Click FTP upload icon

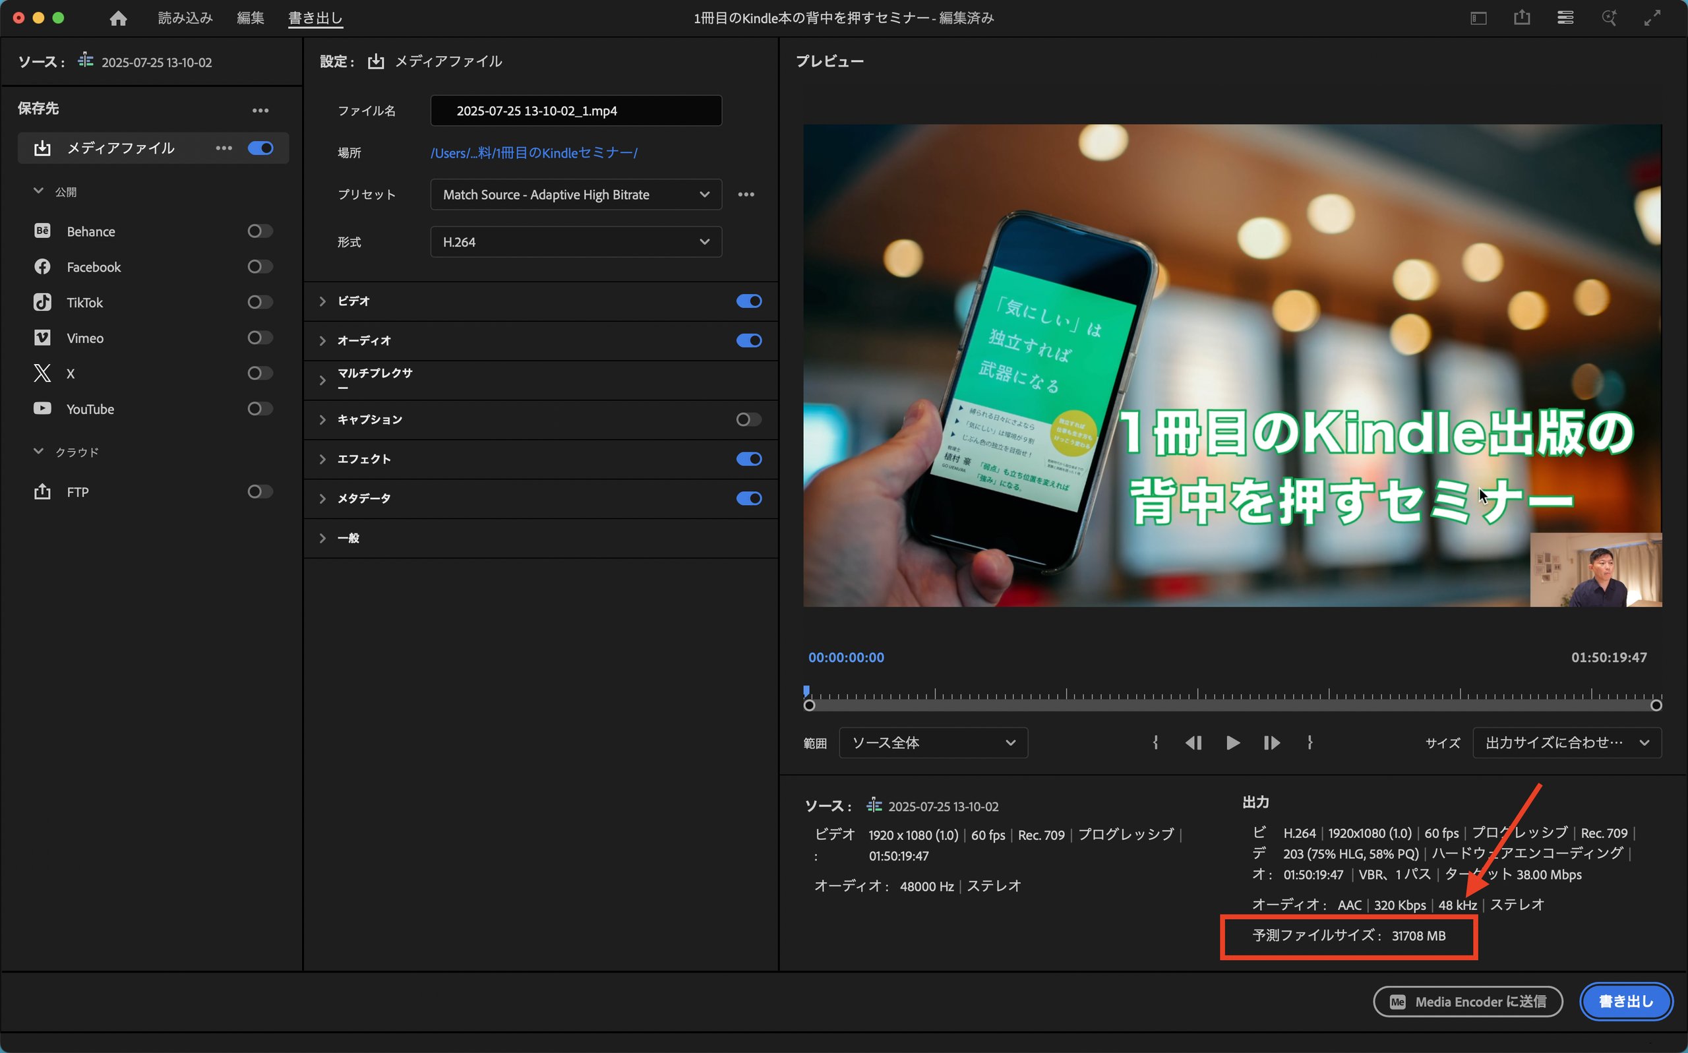[x=42, y=491]
